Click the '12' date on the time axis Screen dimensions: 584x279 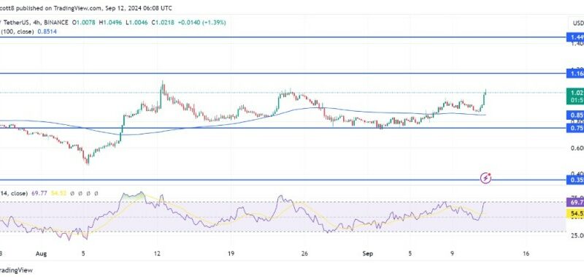click(x=157, y=253)
